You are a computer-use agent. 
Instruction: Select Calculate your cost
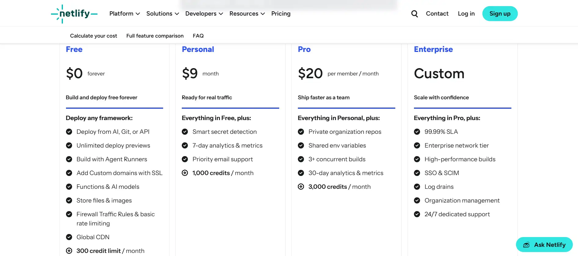[x=93, y=36]
